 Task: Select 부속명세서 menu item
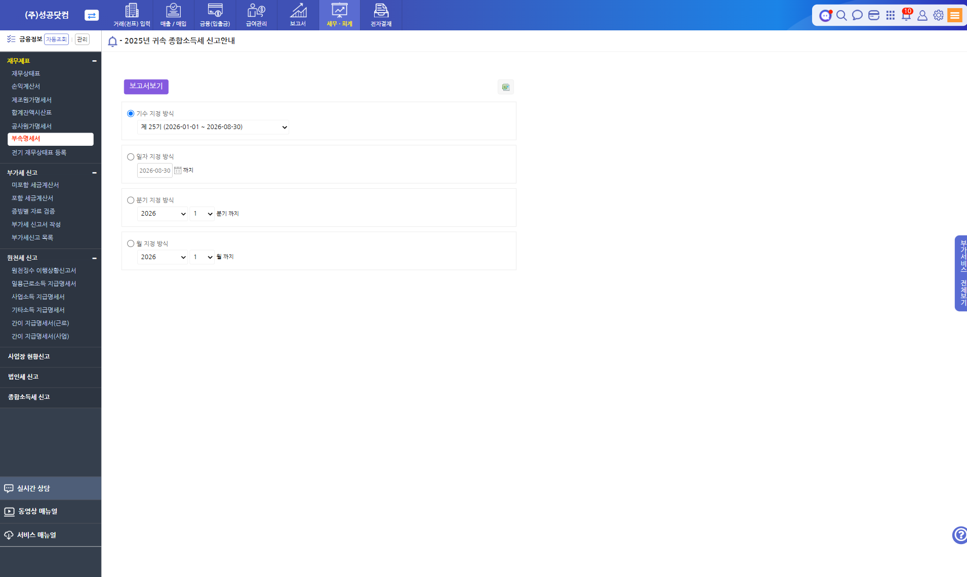(51, 139)
